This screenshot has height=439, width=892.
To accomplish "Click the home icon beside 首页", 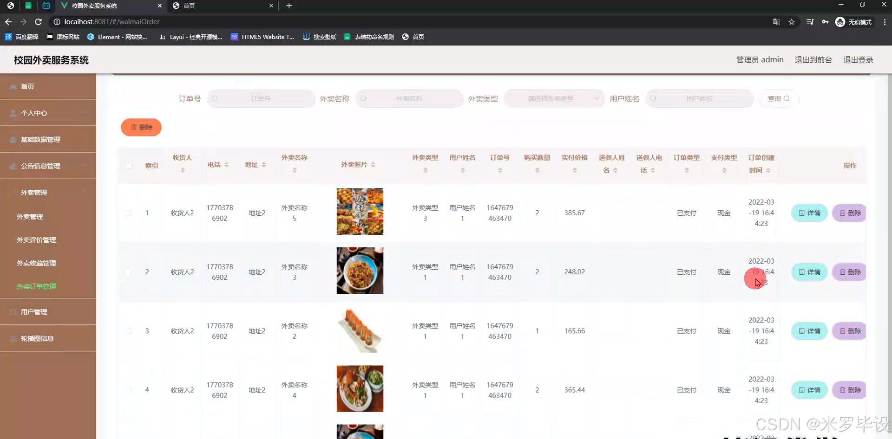I will (13, 86).
